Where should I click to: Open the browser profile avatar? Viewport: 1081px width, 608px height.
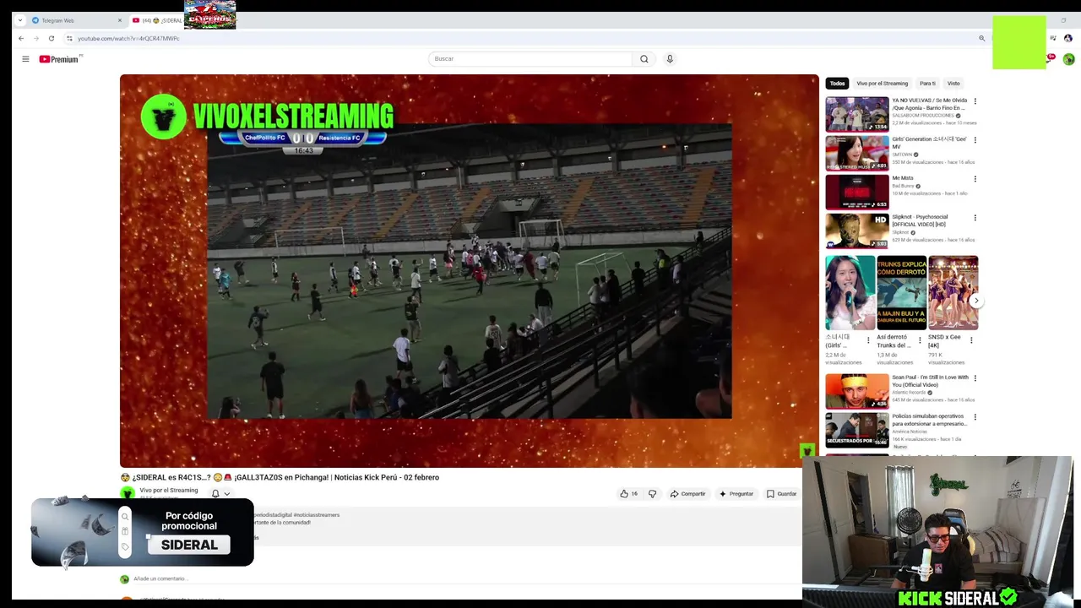click(1068, 38)
